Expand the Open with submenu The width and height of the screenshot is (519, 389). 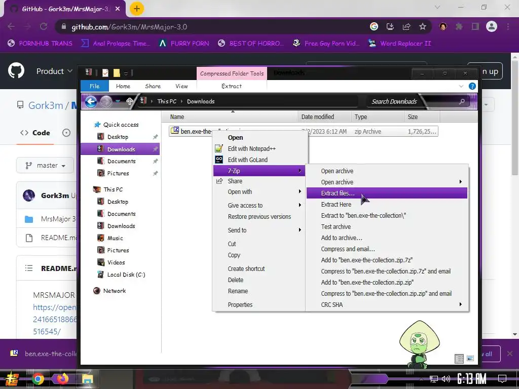point(259,192)
